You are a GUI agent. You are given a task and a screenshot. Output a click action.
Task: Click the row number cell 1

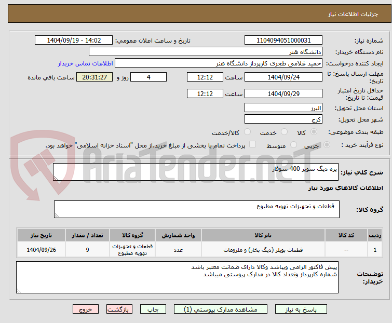[x=375, y=249]
